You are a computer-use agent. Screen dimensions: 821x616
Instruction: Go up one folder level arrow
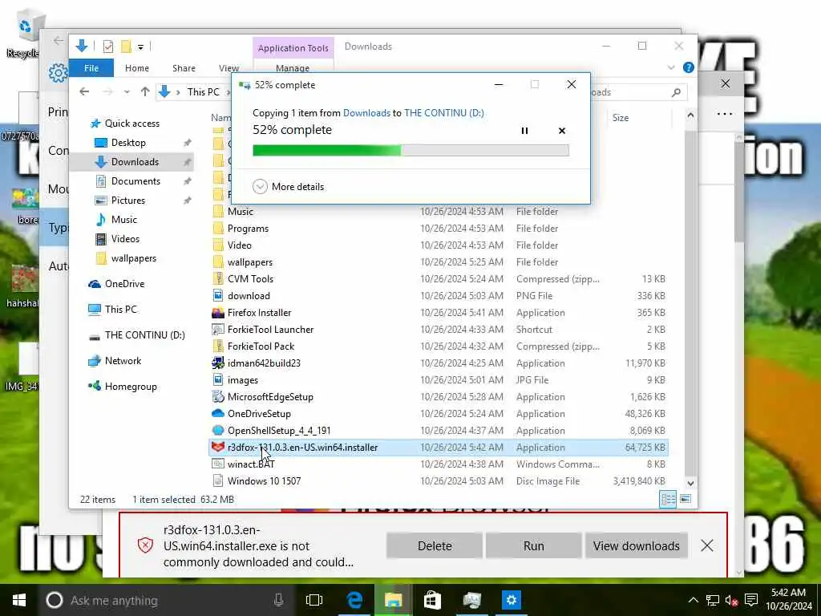pos(145,92)
